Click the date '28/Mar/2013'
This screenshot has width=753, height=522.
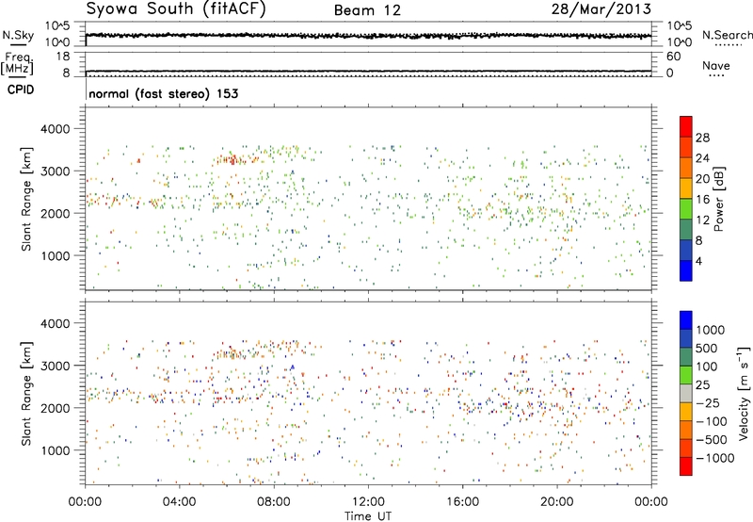coord(601,8)
